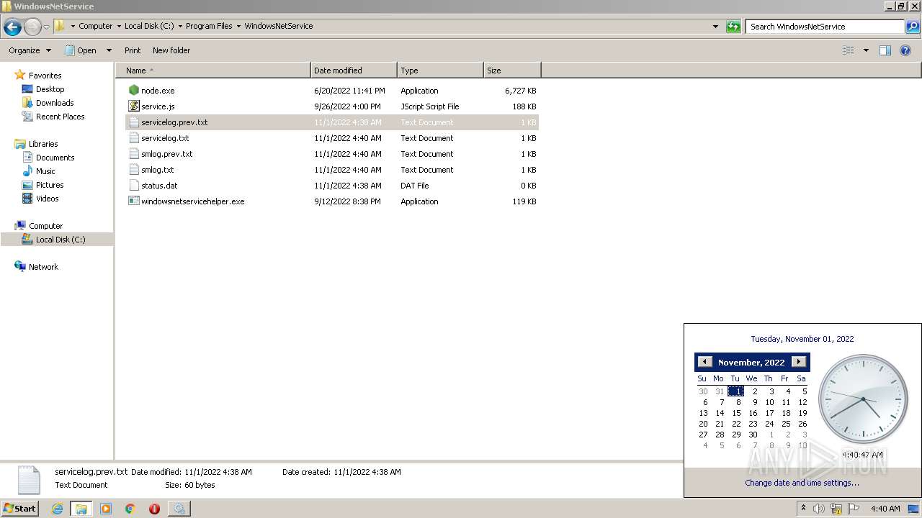
Task: Select the service.js script file icon
Action: pyautogui.click(x=133, y=106)
